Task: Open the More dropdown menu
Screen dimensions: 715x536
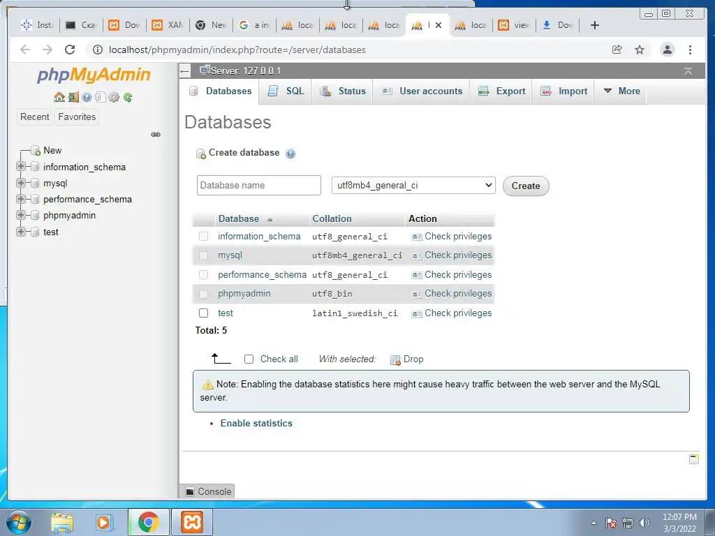Action: click(621, 91)
